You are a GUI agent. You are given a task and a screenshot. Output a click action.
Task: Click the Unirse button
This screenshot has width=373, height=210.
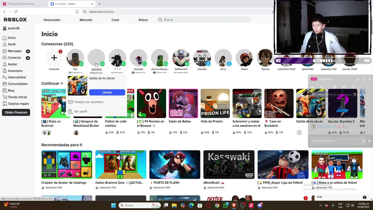coord(107,92)
